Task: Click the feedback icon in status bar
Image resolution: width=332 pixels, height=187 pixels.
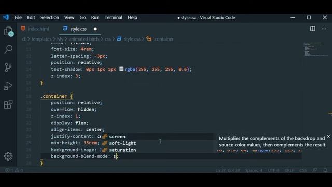Action: (315, 170)
